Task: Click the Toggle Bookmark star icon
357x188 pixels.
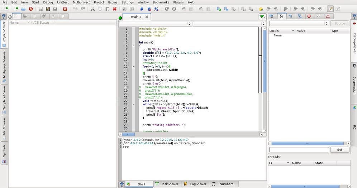Action: click(x=261, y=9)
